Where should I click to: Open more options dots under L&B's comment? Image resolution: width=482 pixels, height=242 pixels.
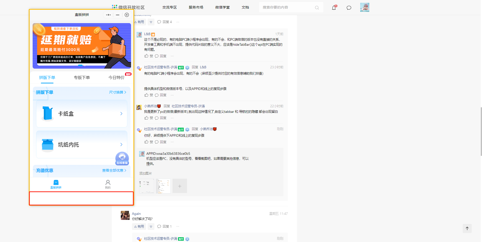click(x=172, y=56)
